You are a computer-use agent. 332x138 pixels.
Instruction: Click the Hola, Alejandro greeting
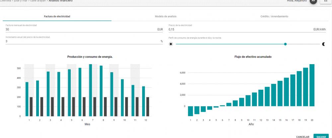click(x=297, y=1)
